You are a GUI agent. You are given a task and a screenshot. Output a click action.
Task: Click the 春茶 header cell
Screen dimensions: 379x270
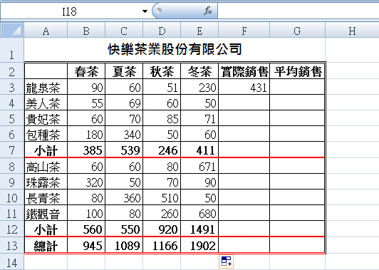pyautogui.click(x=86, y=71)
